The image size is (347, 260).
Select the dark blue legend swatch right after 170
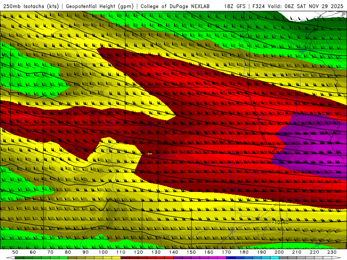pyautogui.click(x=231, y=257)
